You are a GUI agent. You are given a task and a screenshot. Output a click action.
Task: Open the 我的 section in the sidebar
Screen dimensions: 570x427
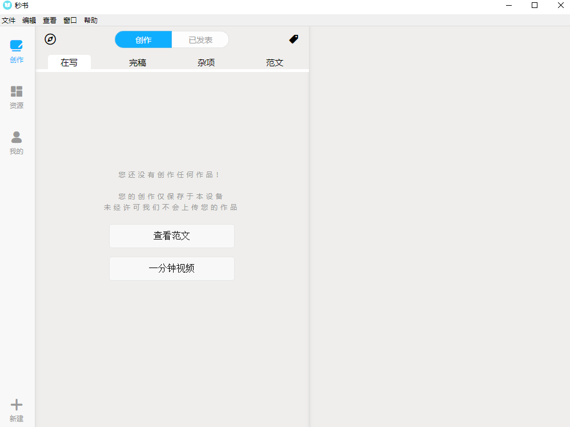tap(16, 142)
